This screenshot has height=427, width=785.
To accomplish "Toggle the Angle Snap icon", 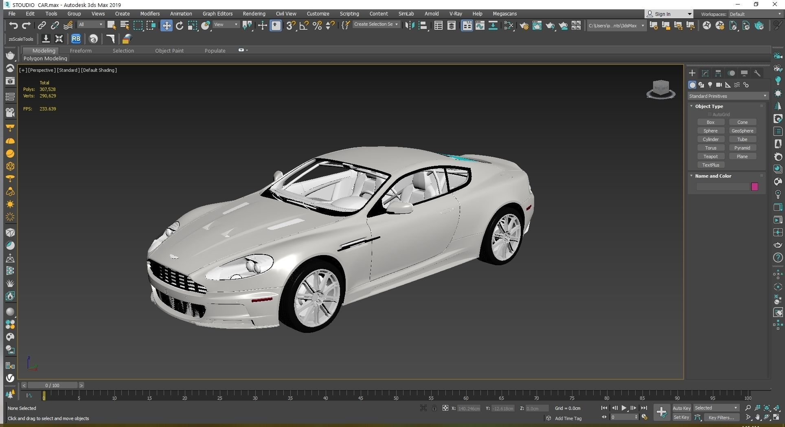I will click(x=304, y=26).
